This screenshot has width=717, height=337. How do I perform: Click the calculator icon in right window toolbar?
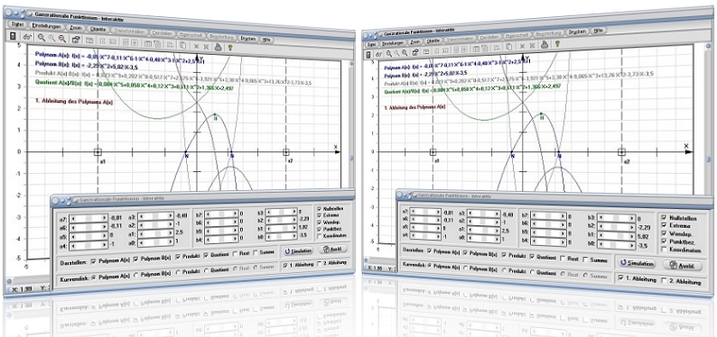(x=368, y=55)
